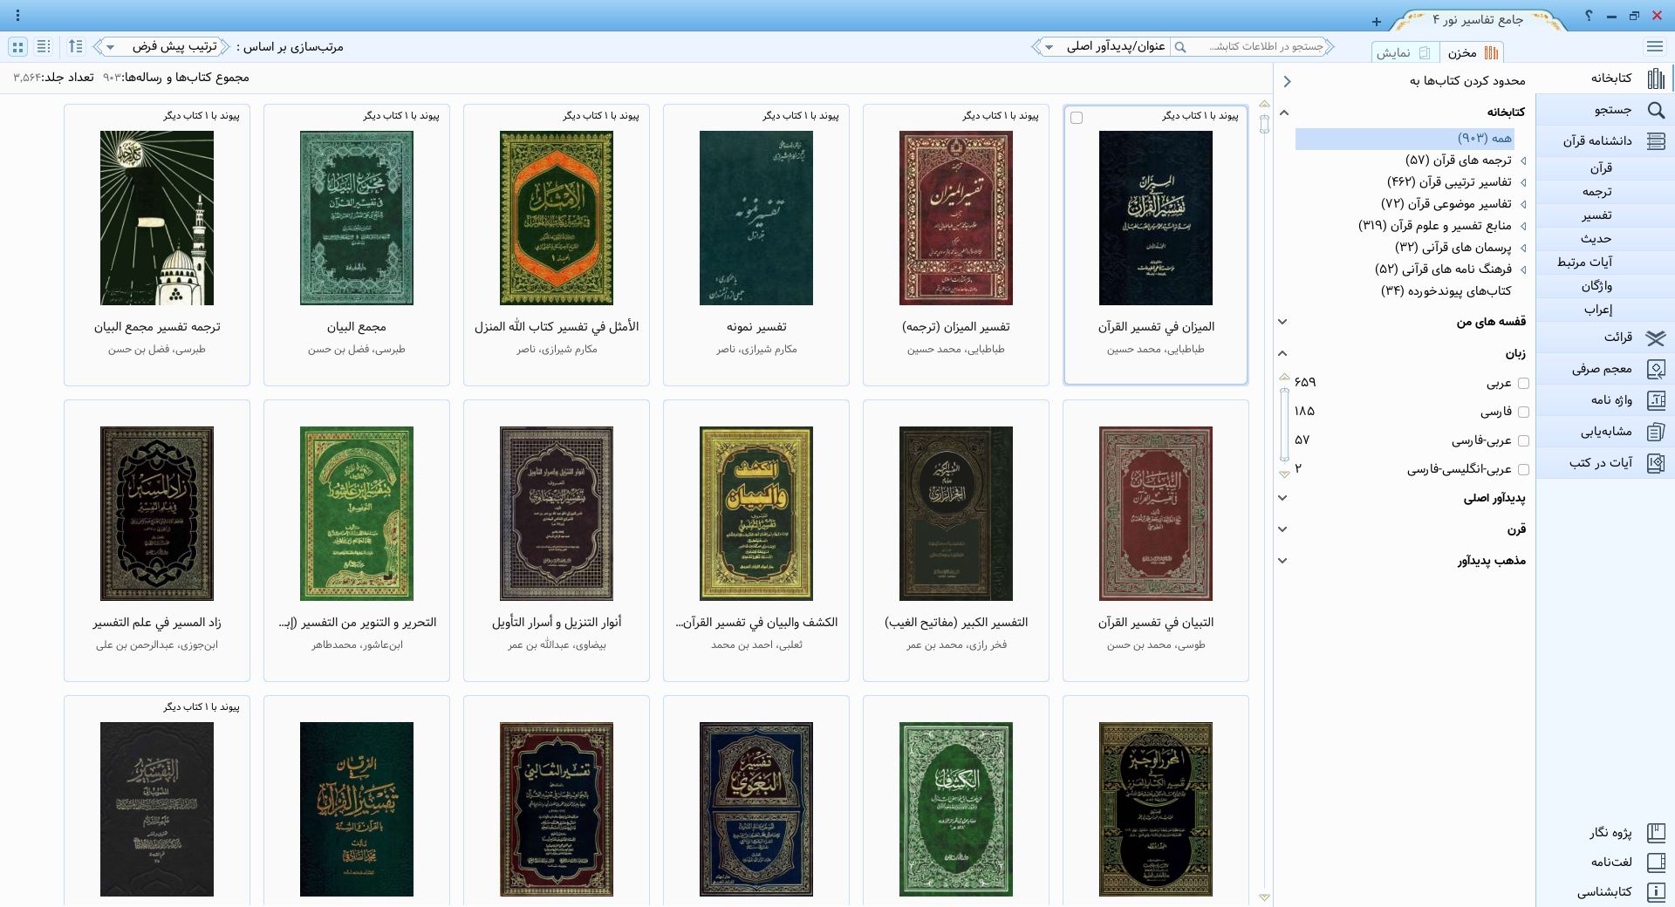The image size is (1675, 907).
Task: Open the کتابشناسی info icon
Action: click(x=1655, y=892)
